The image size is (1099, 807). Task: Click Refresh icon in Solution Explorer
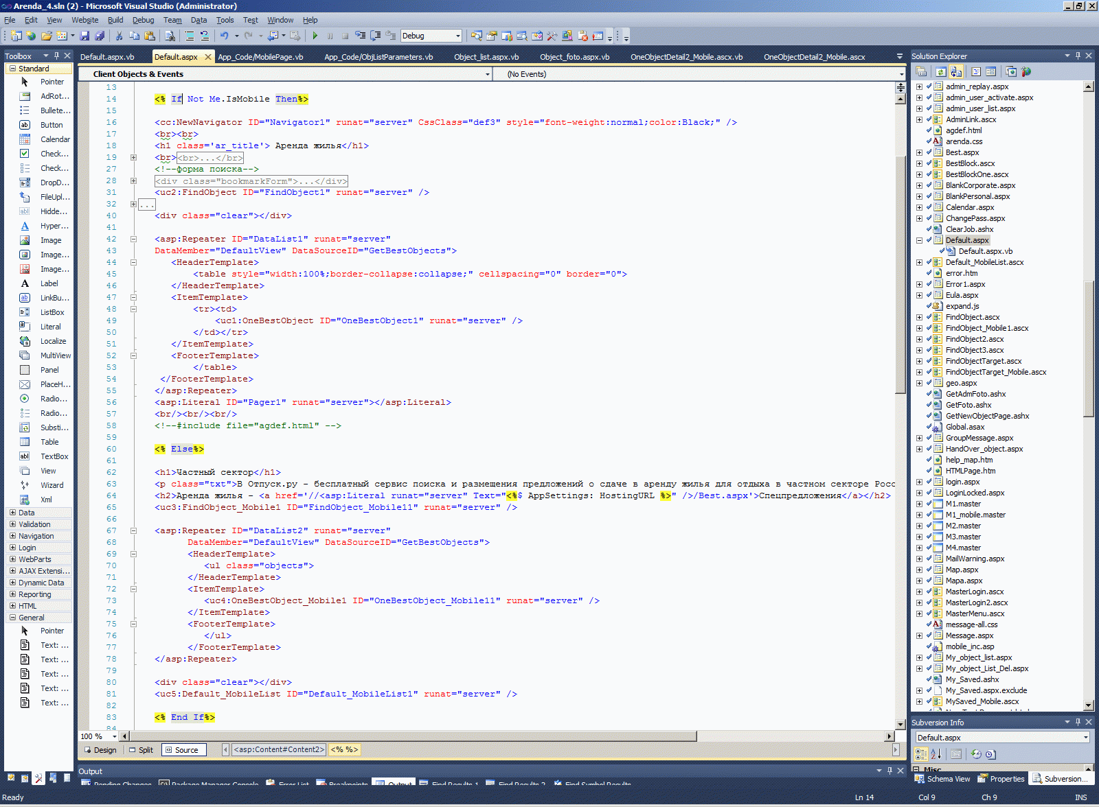(940, 71)
